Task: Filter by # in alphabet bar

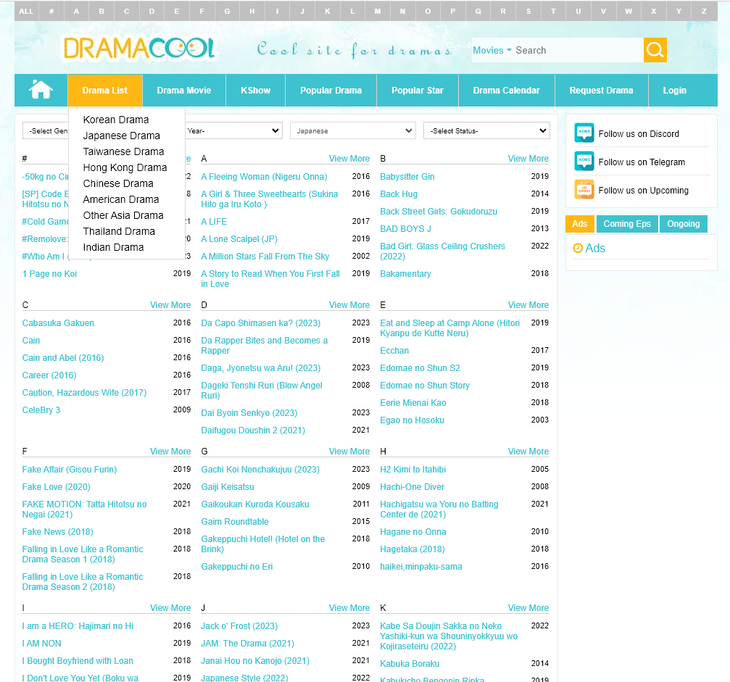Action: point(51,11)
